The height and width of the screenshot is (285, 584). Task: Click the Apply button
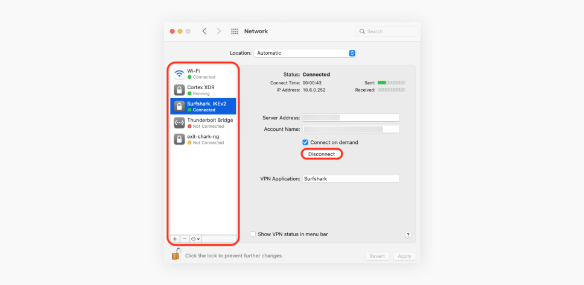point(404,256)
